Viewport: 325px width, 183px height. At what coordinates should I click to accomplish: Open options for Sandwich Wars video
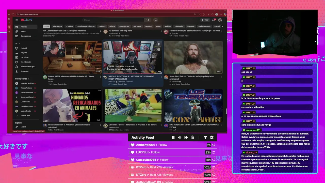(222, 31)
